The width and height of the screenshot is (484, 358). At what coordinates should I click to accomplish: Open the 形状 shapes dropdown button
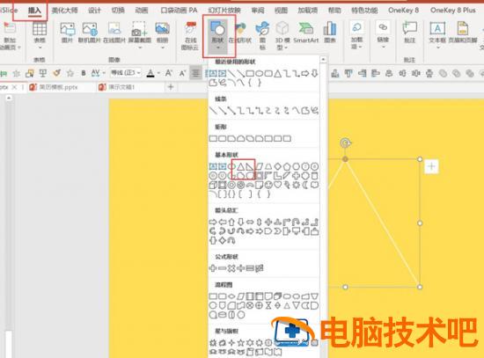click(x=218, y=35)
